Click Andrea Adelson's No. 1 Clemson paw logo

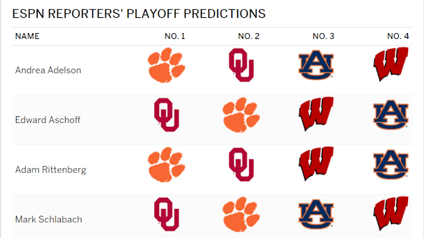tap(166, 65)
